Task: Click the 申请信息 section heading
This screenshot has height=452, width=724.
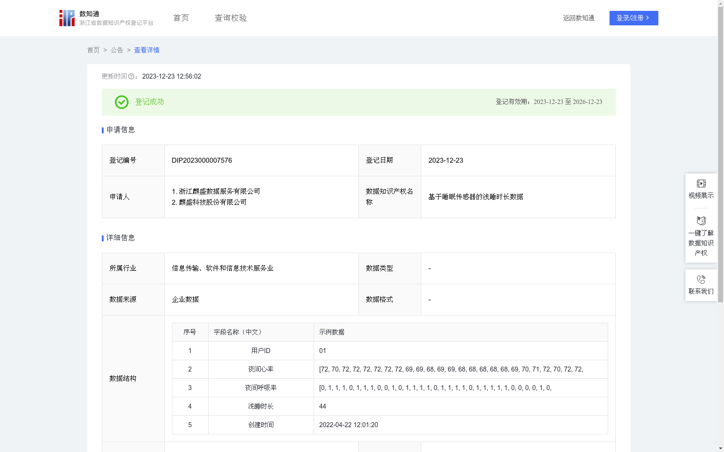Action: coord(121,130)
